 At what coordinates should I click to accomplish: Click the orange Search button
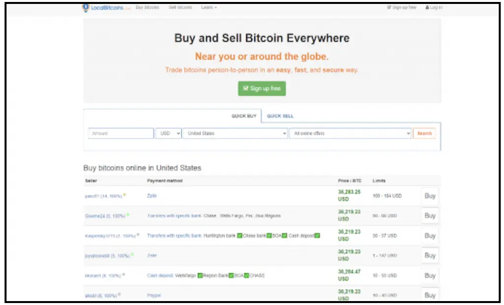point(424,133)
